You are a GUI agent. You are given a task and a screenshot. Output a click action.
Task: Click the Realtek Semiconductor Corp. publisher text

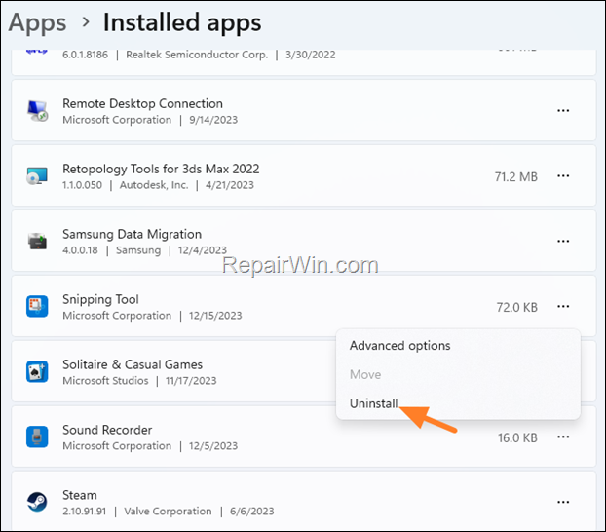point(197,55)
